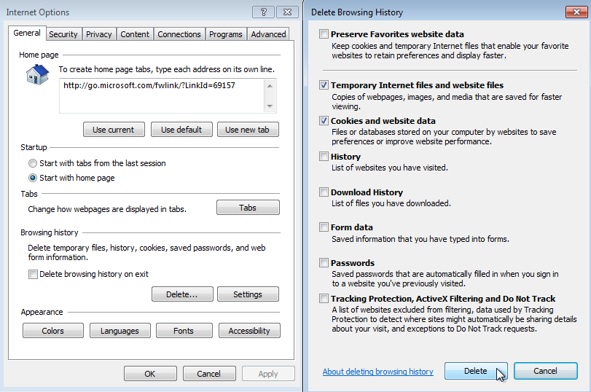
Task: Open the Privacy tab
Action: (x=99, y=34)
